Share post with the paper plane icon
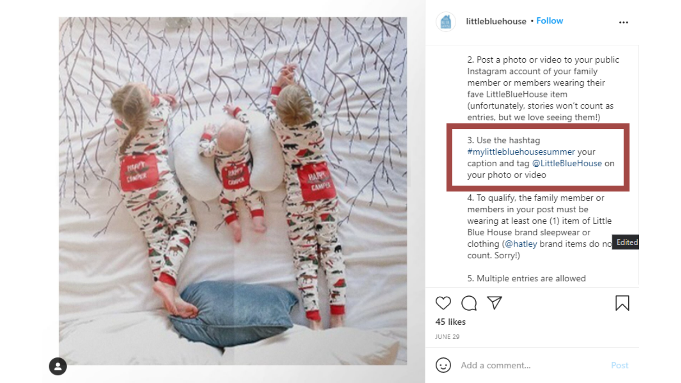 click(495, 303)
